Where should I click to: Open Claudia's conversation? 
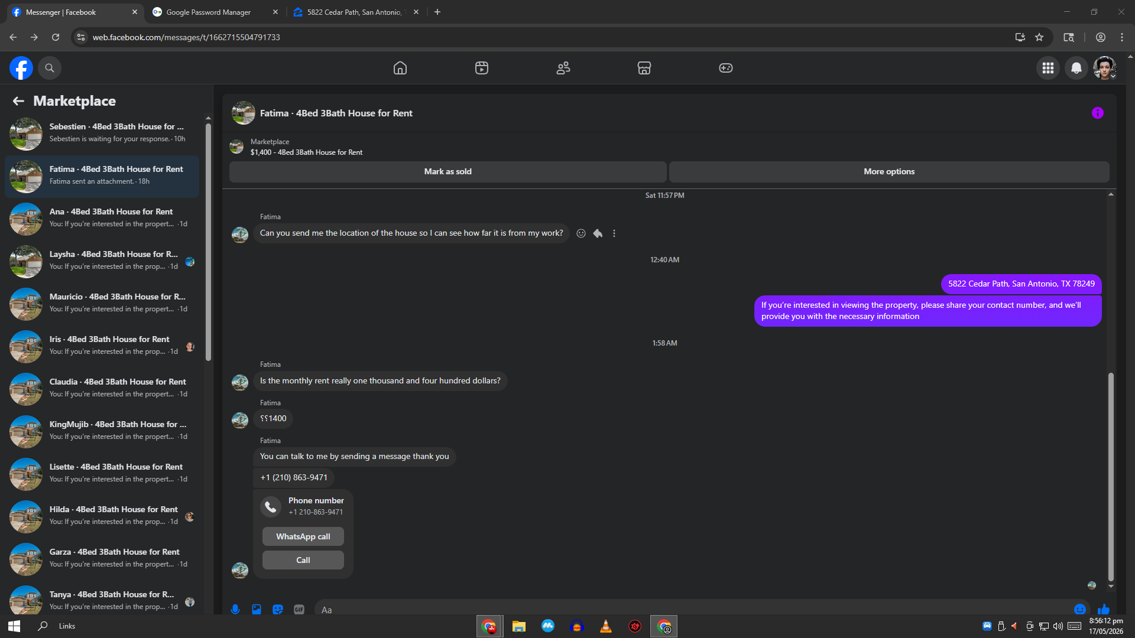(102, 389)
